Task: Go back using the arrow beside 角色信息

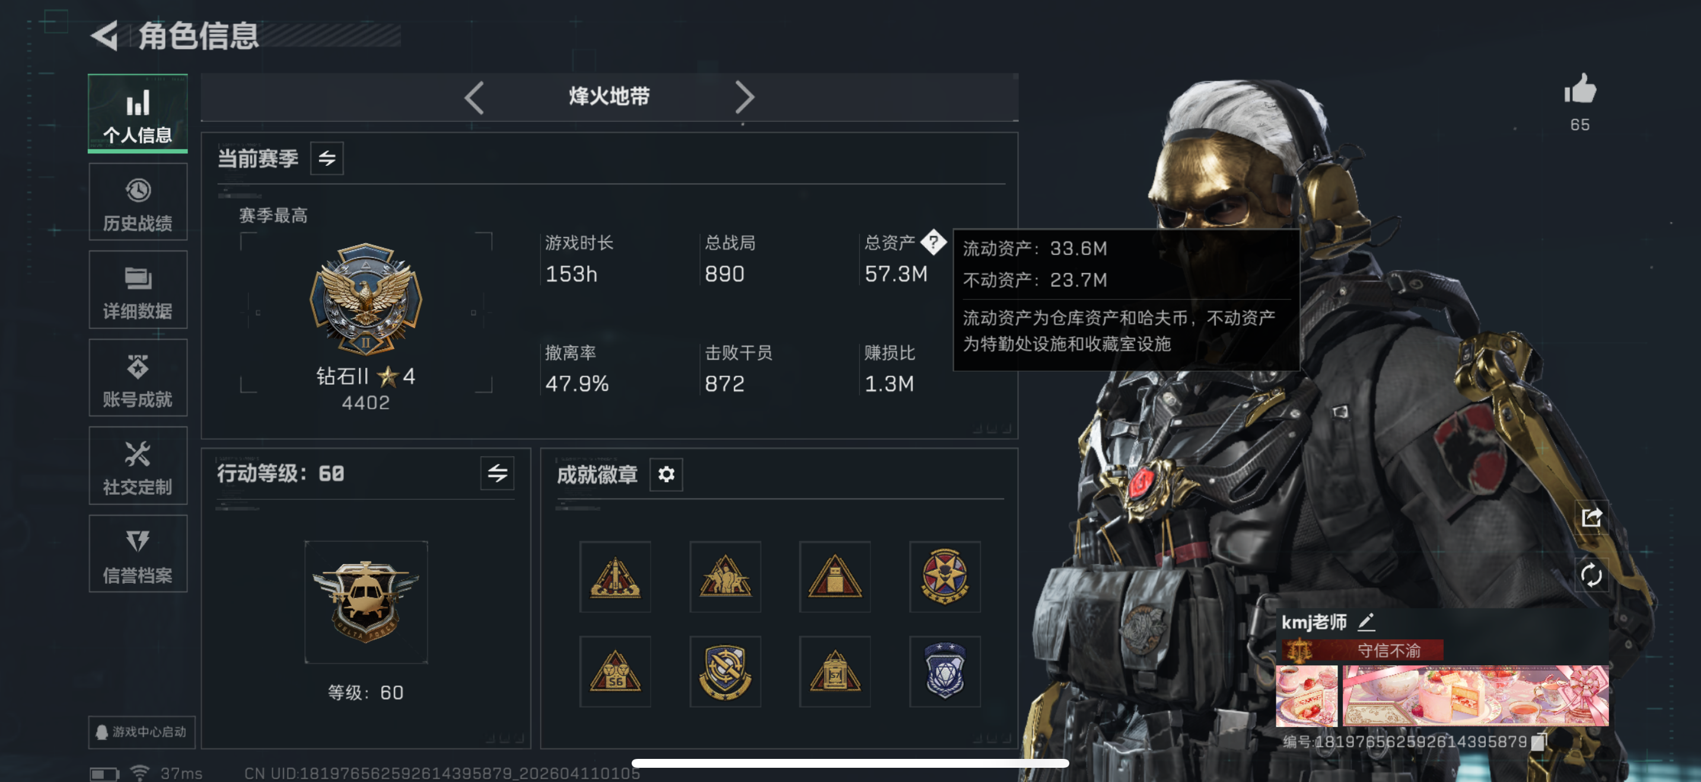Action: (104, 36)
